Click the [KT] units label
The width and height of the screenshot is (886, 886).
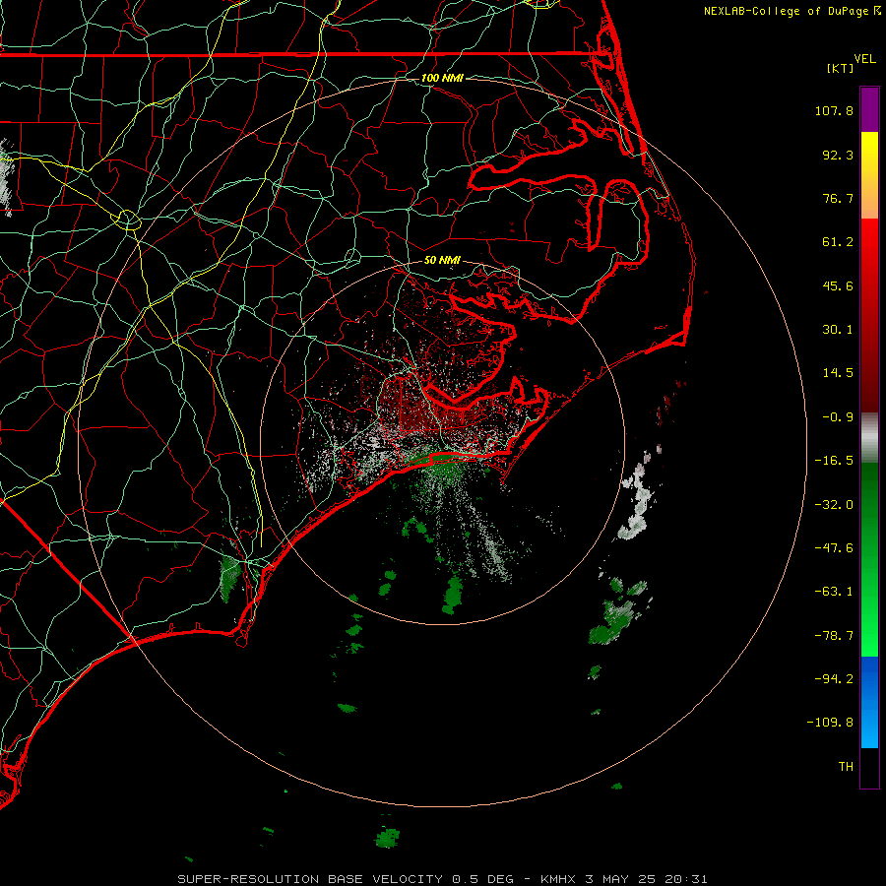click(x=840, y=68)
